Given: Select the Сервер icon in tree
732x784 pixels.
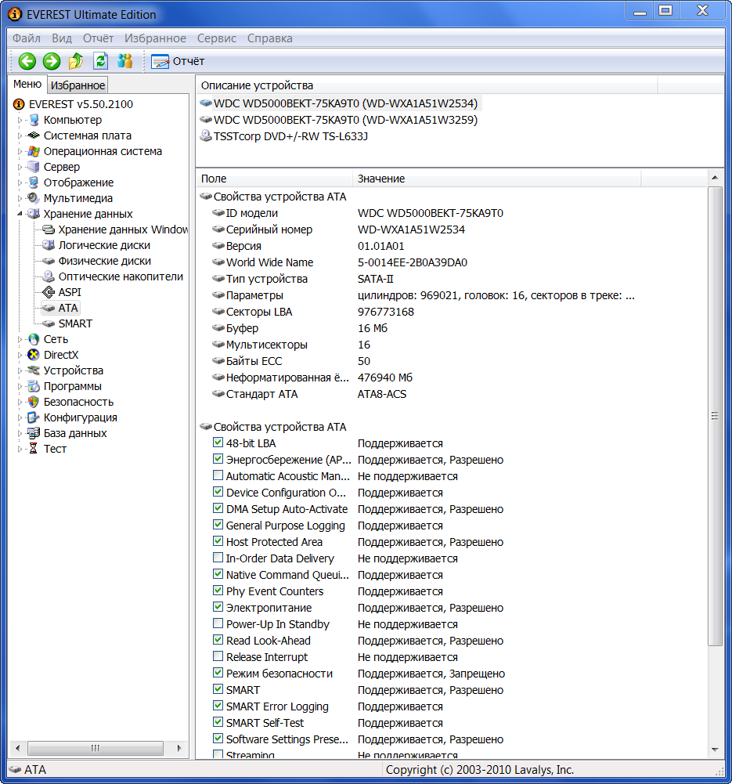Looking at the screenshot, I should point(34,167).
